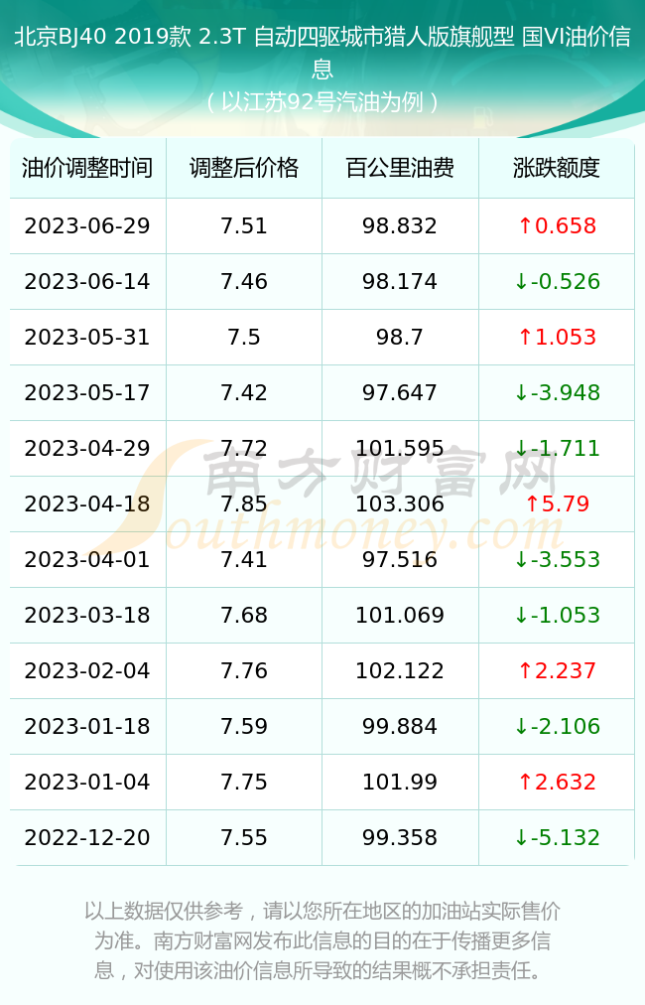Select the 2023-06-29 date cell
The image size is (645, 1005).
[x=87, y=225]
